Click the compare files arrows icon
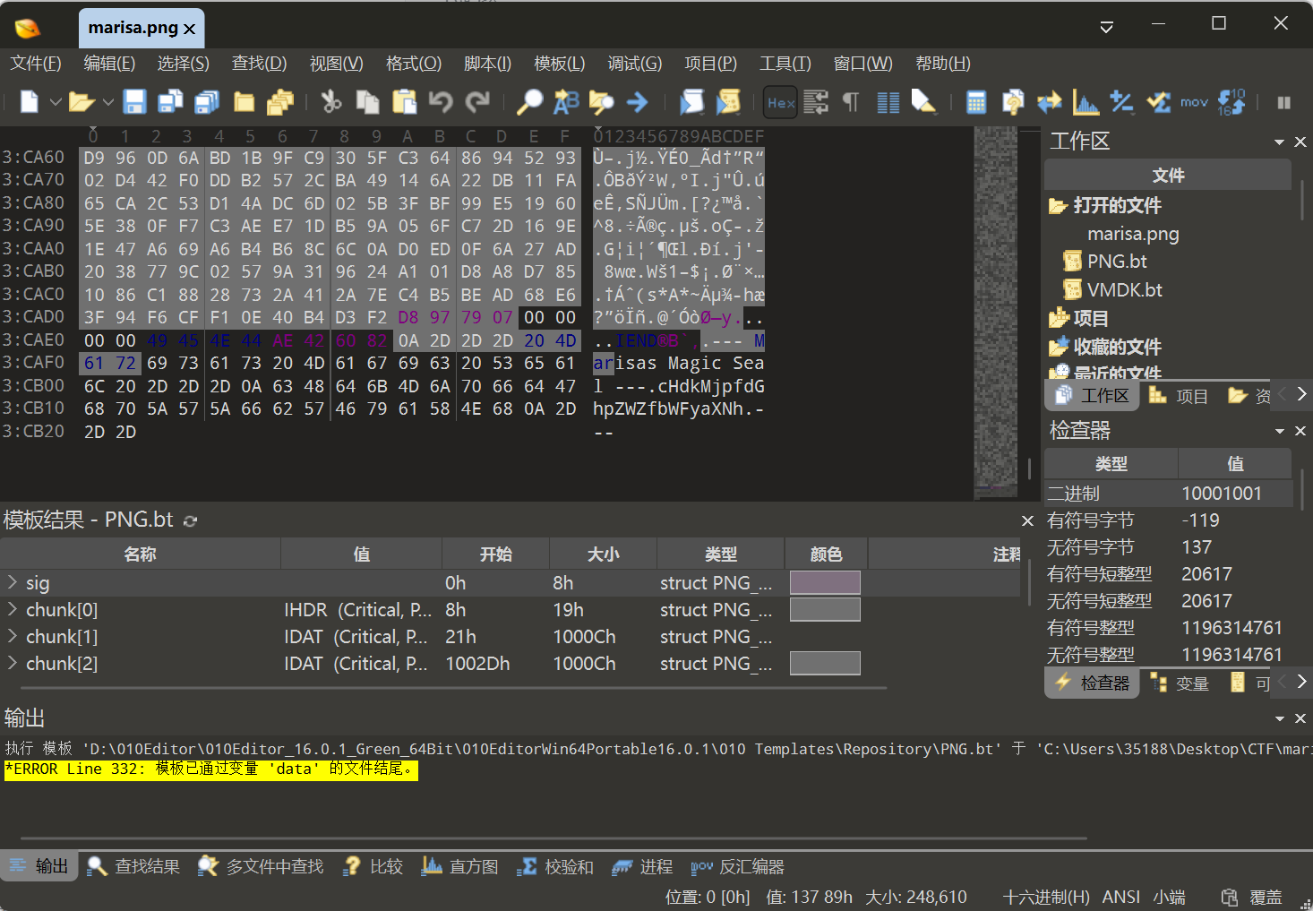 click(1049, 102)
